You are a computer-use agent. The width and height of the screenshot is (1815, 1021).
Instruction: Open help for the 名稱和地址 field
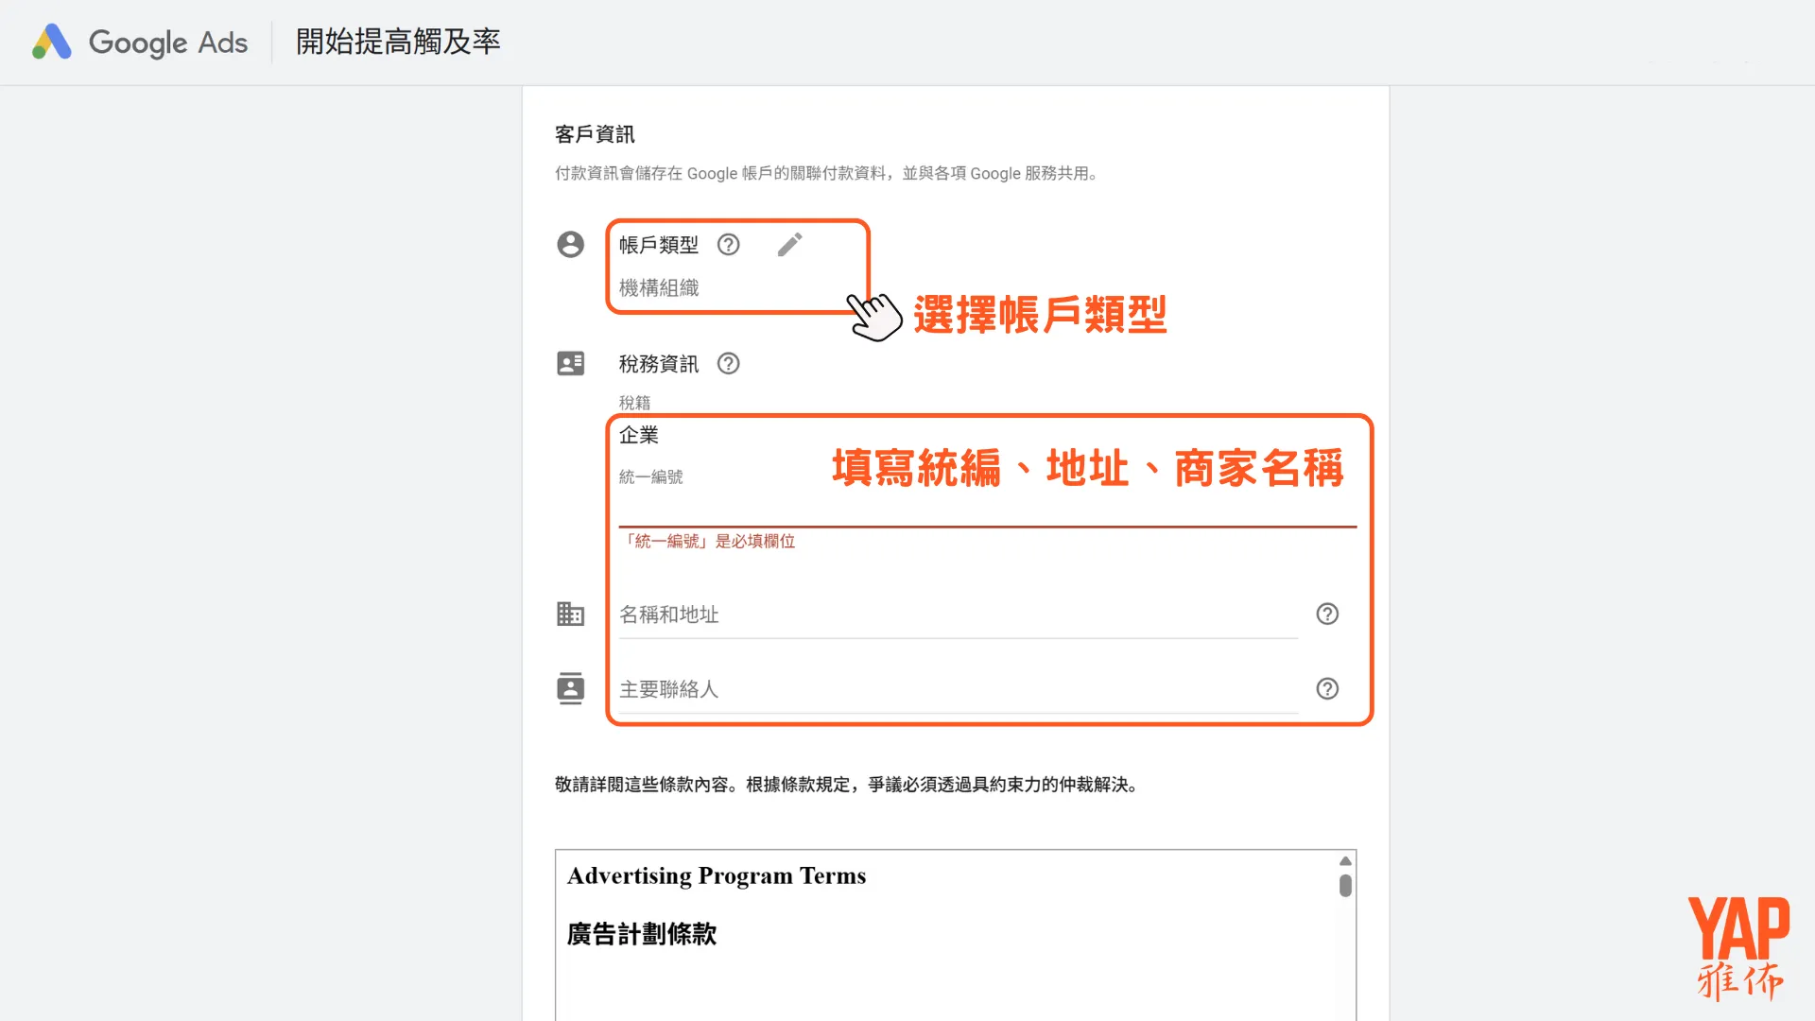tap(1327, 614)
